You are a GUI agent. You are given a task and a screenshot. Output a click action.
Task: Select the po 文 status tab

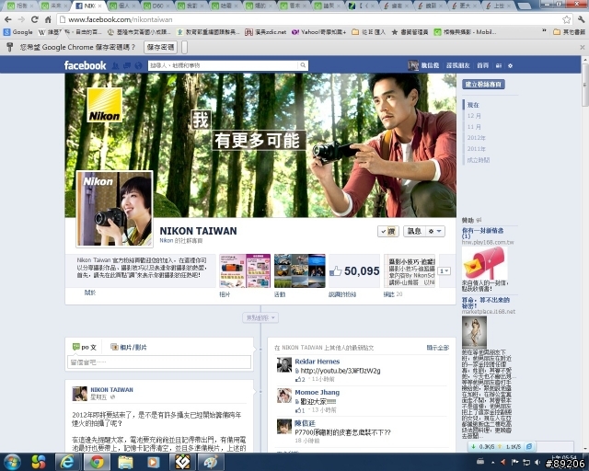[x=85, y=347]
